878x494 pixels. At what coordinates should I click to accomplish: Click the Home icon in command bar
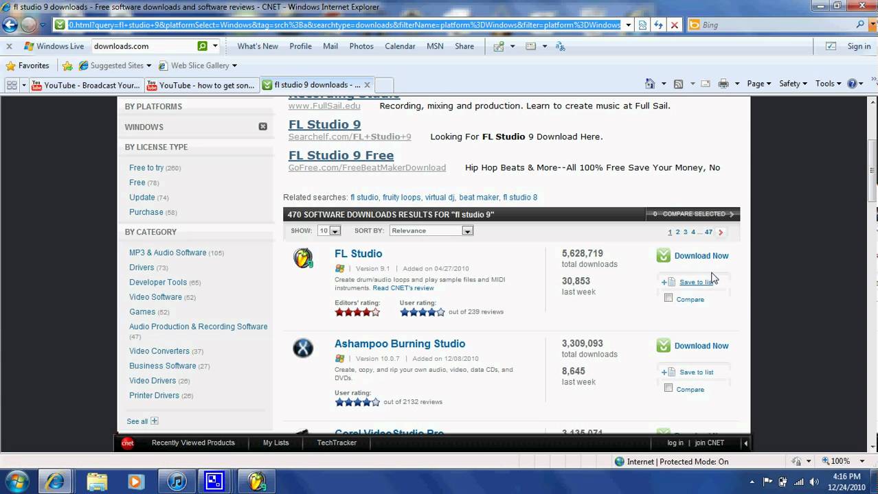pos(650,84)
